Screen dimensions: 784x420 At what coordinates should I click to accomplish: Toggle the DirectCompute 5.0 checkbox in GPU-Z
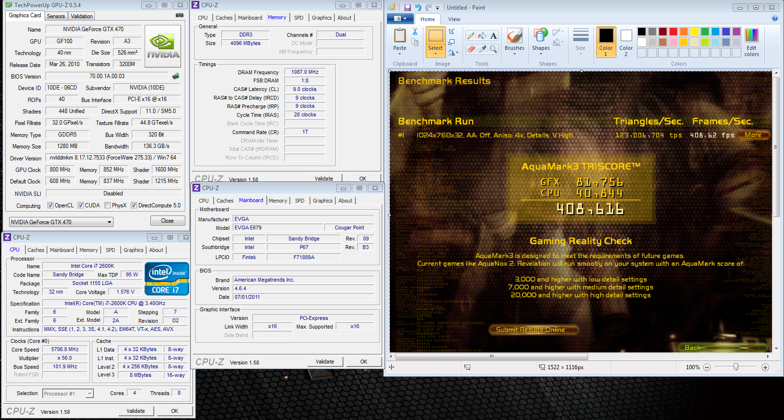134,205
